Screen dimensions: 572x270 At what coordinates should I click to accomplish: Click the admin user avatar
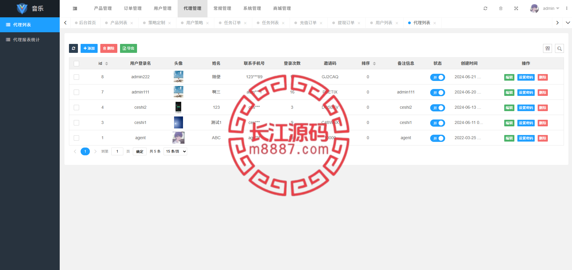pyautogui.click(x=534, y=8)
